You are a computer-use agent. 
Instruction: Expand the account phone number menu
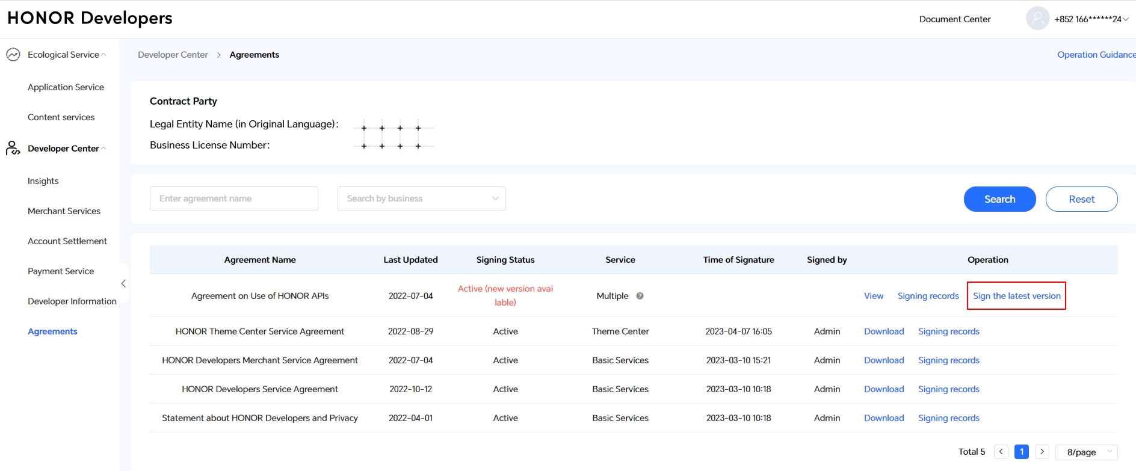[1091, 19]
